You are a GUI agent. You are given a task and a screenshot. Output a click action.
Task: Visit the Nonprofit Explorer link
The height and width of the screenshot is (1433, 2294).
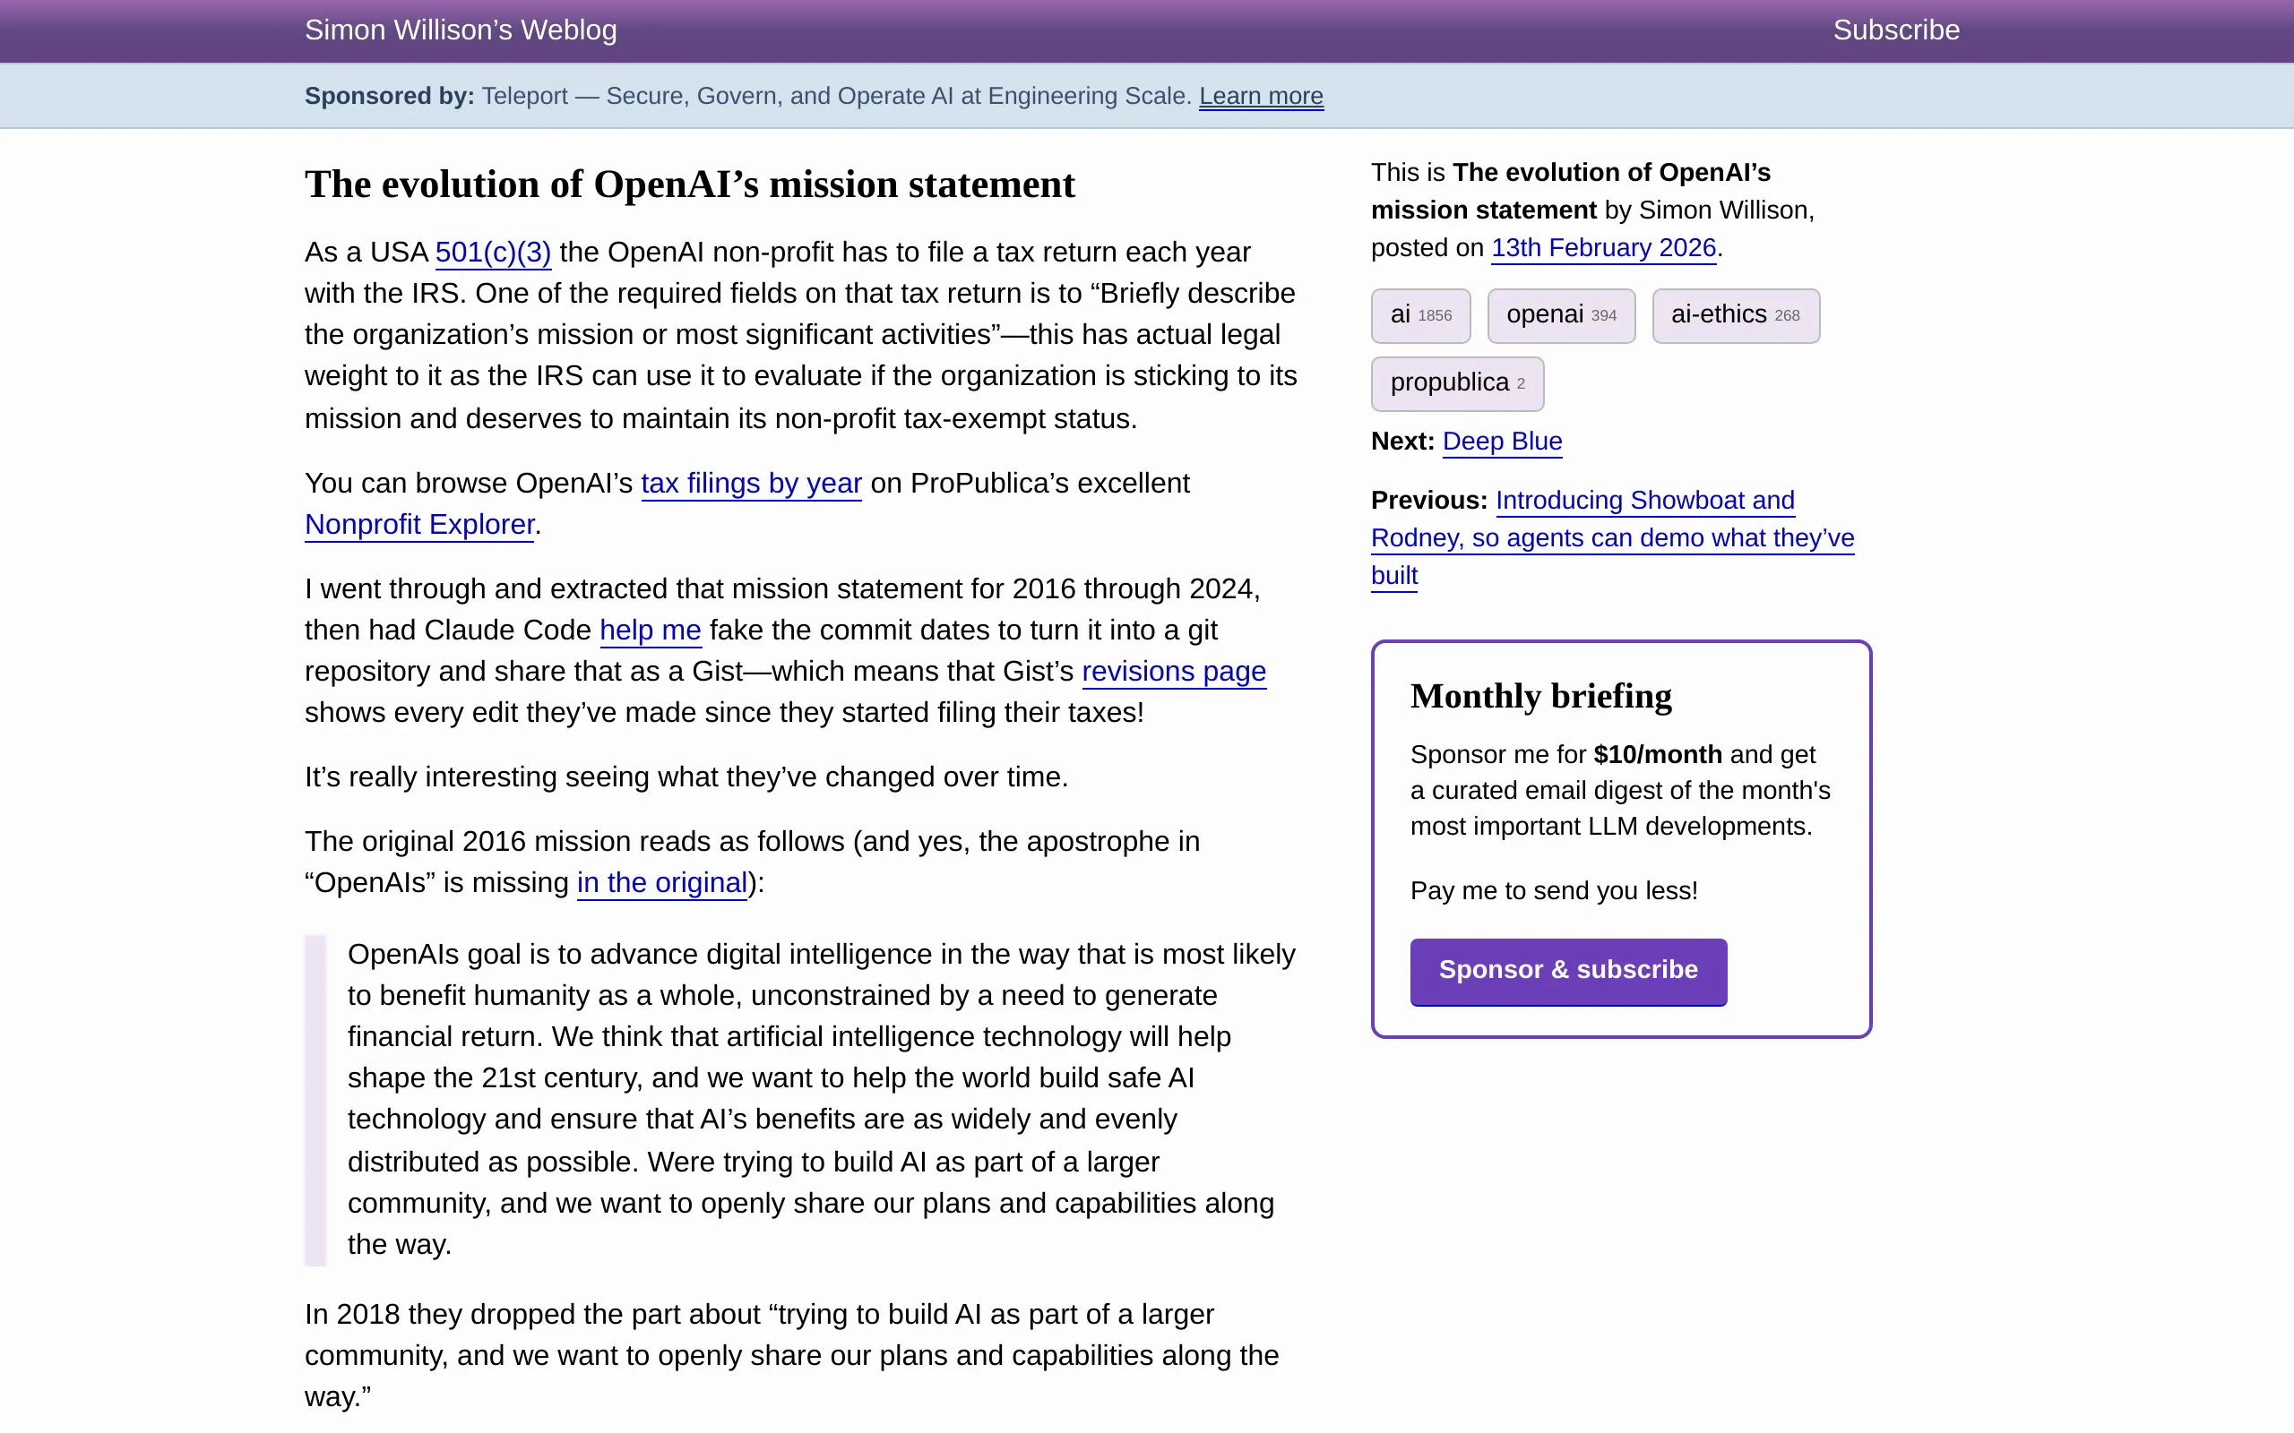(419, 524)
